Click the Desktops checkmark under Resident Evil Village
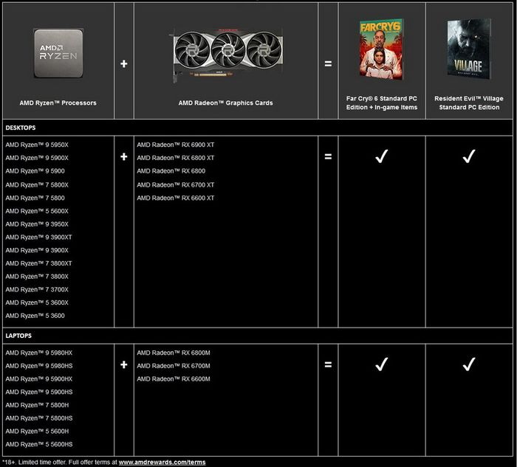This screenshot has height=467, width=517. [468, 156]
